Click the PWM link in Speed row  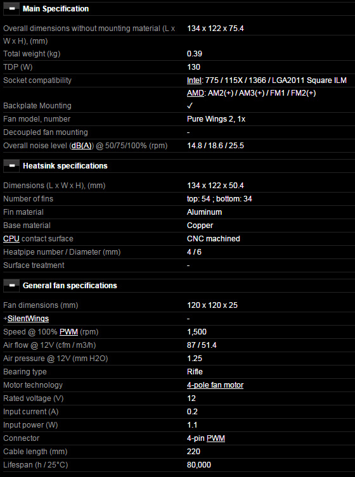[x=68, y=332]
